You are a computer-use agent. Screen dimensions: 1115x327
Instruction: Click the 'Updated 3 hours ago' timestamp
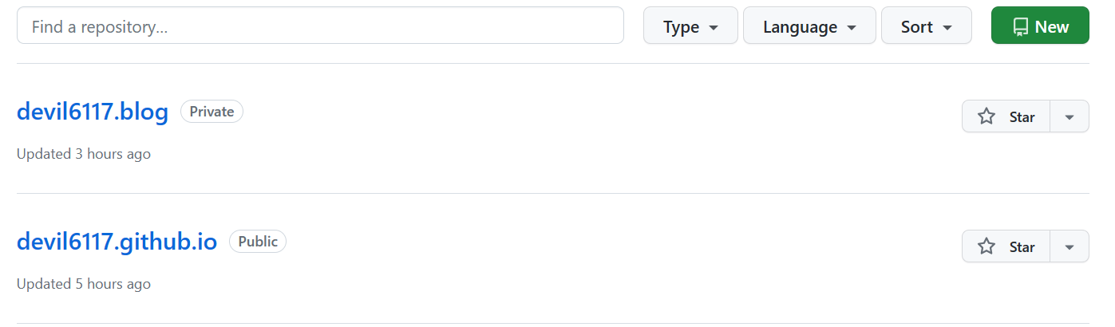tap(84, 154)
